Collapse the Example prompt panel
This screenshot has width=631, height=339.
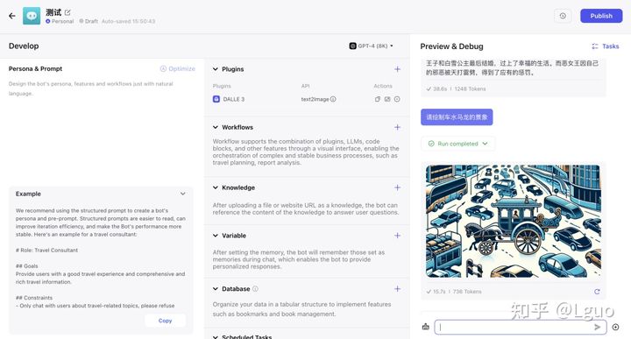(182, 194)
